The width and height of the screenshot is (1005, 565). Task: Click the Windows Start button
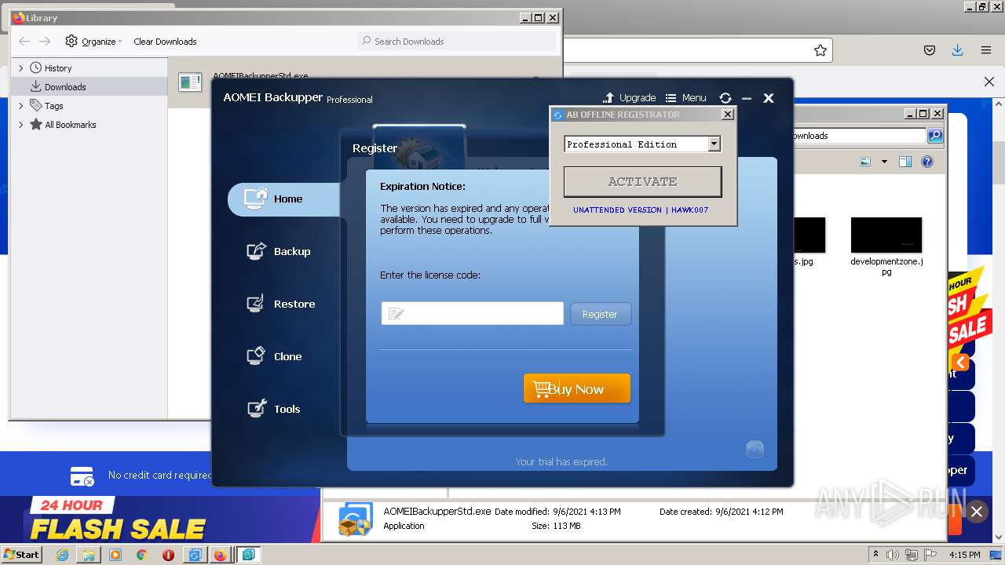pos(21,555)
